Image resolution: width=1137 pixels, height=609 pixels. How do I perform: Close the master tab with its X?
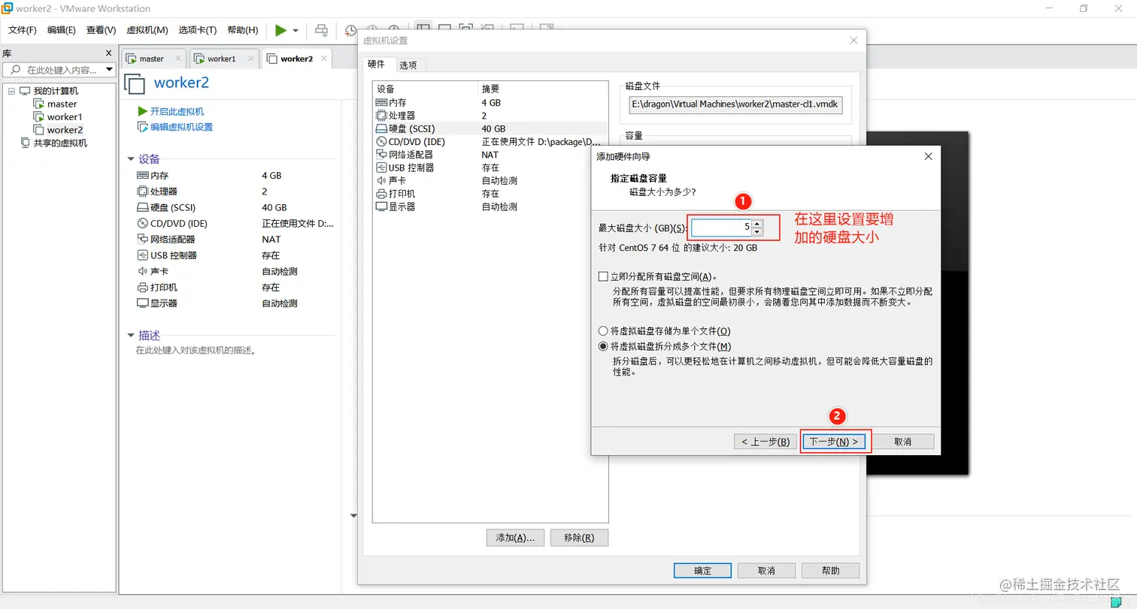(178, 58)
